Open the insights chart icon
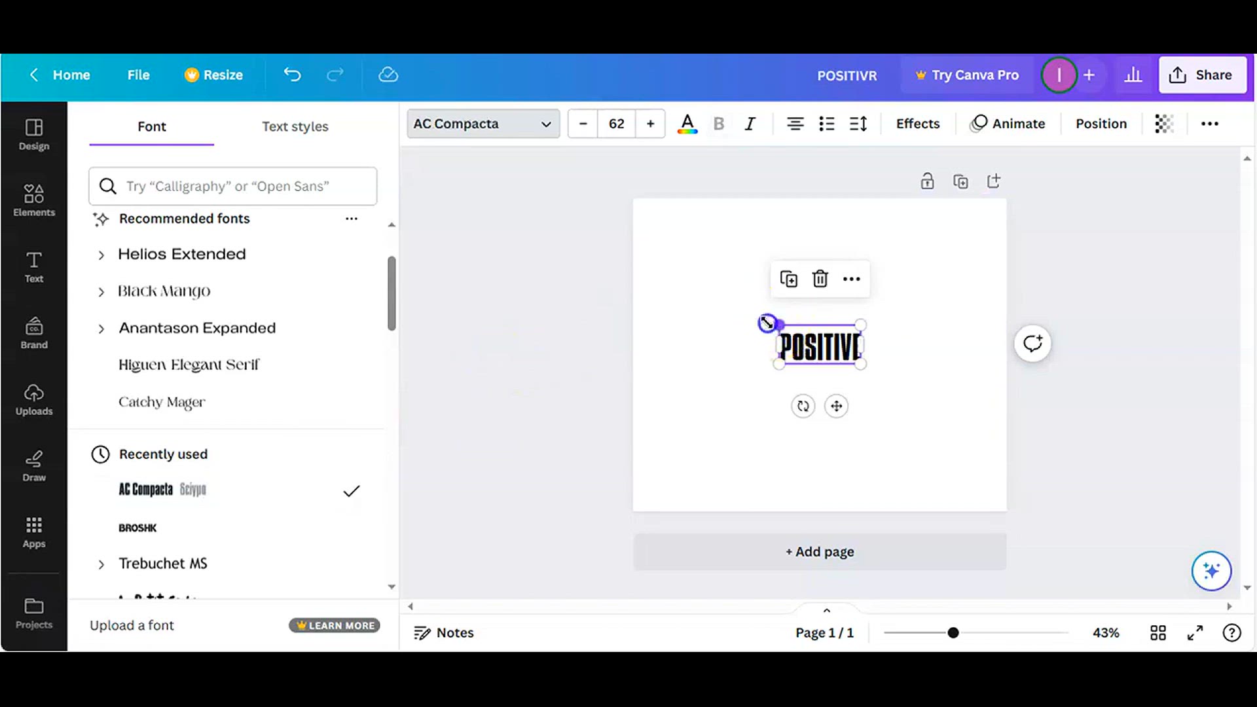1257x707 pixels. coord(1133,75)
